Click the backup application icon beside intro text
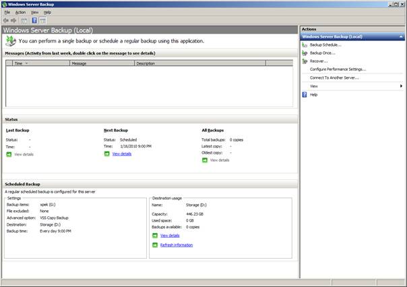407x287 pixels. point(11,41)
